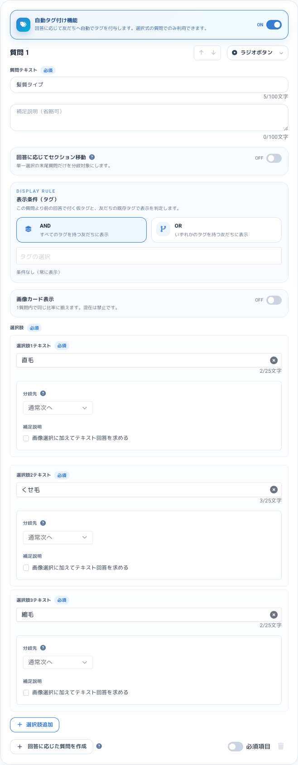The height and width of the screenshot is (765, 298).
Task: Click the AND layers icon
Action: tap(28, 229)
